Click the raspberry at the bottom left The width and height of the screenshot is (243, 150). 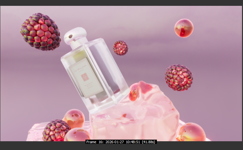click(x=56, y=130)
